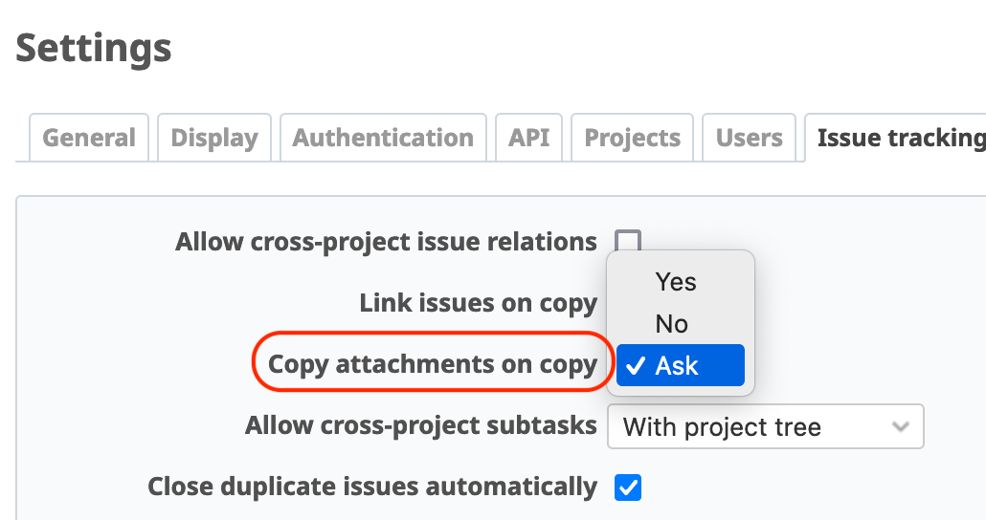Select the Projects tab
The width and height of the screenshot is (986, 520).
coord(633,138)
